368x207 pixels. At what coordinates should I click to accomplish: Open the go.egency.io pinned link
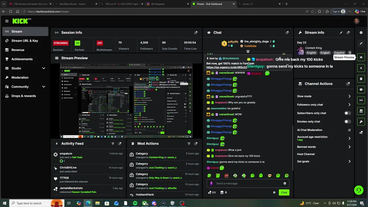227,67
